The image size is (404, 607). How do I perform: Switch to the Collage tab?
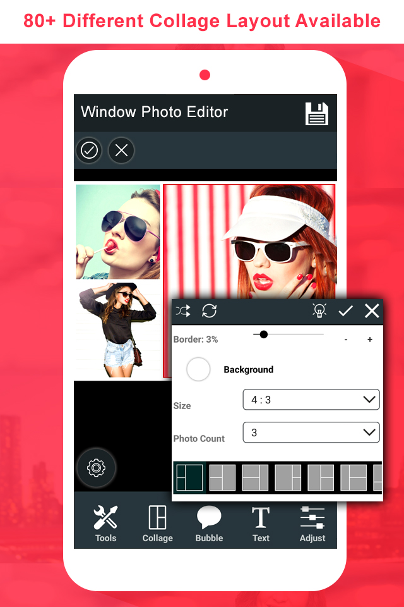[157, 524]
